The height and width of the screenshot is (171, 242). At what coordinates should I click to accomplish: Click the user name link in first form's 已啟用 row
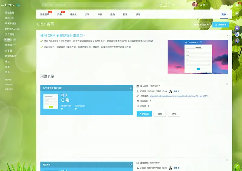point(176,91)
